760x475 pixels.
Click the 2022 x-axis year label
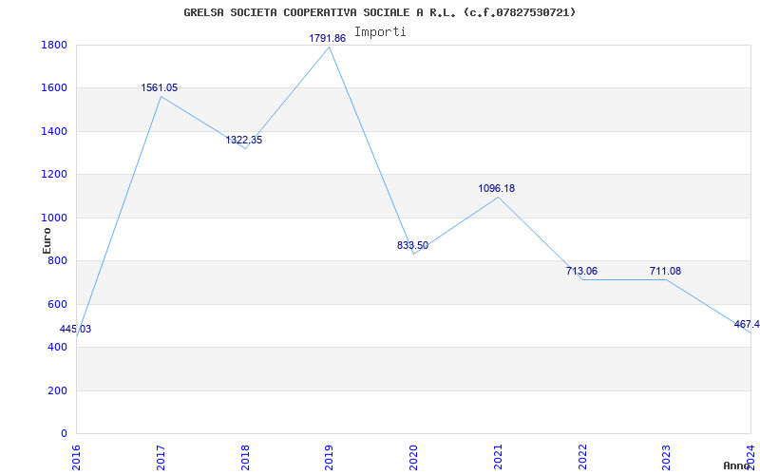pos(583,457)
